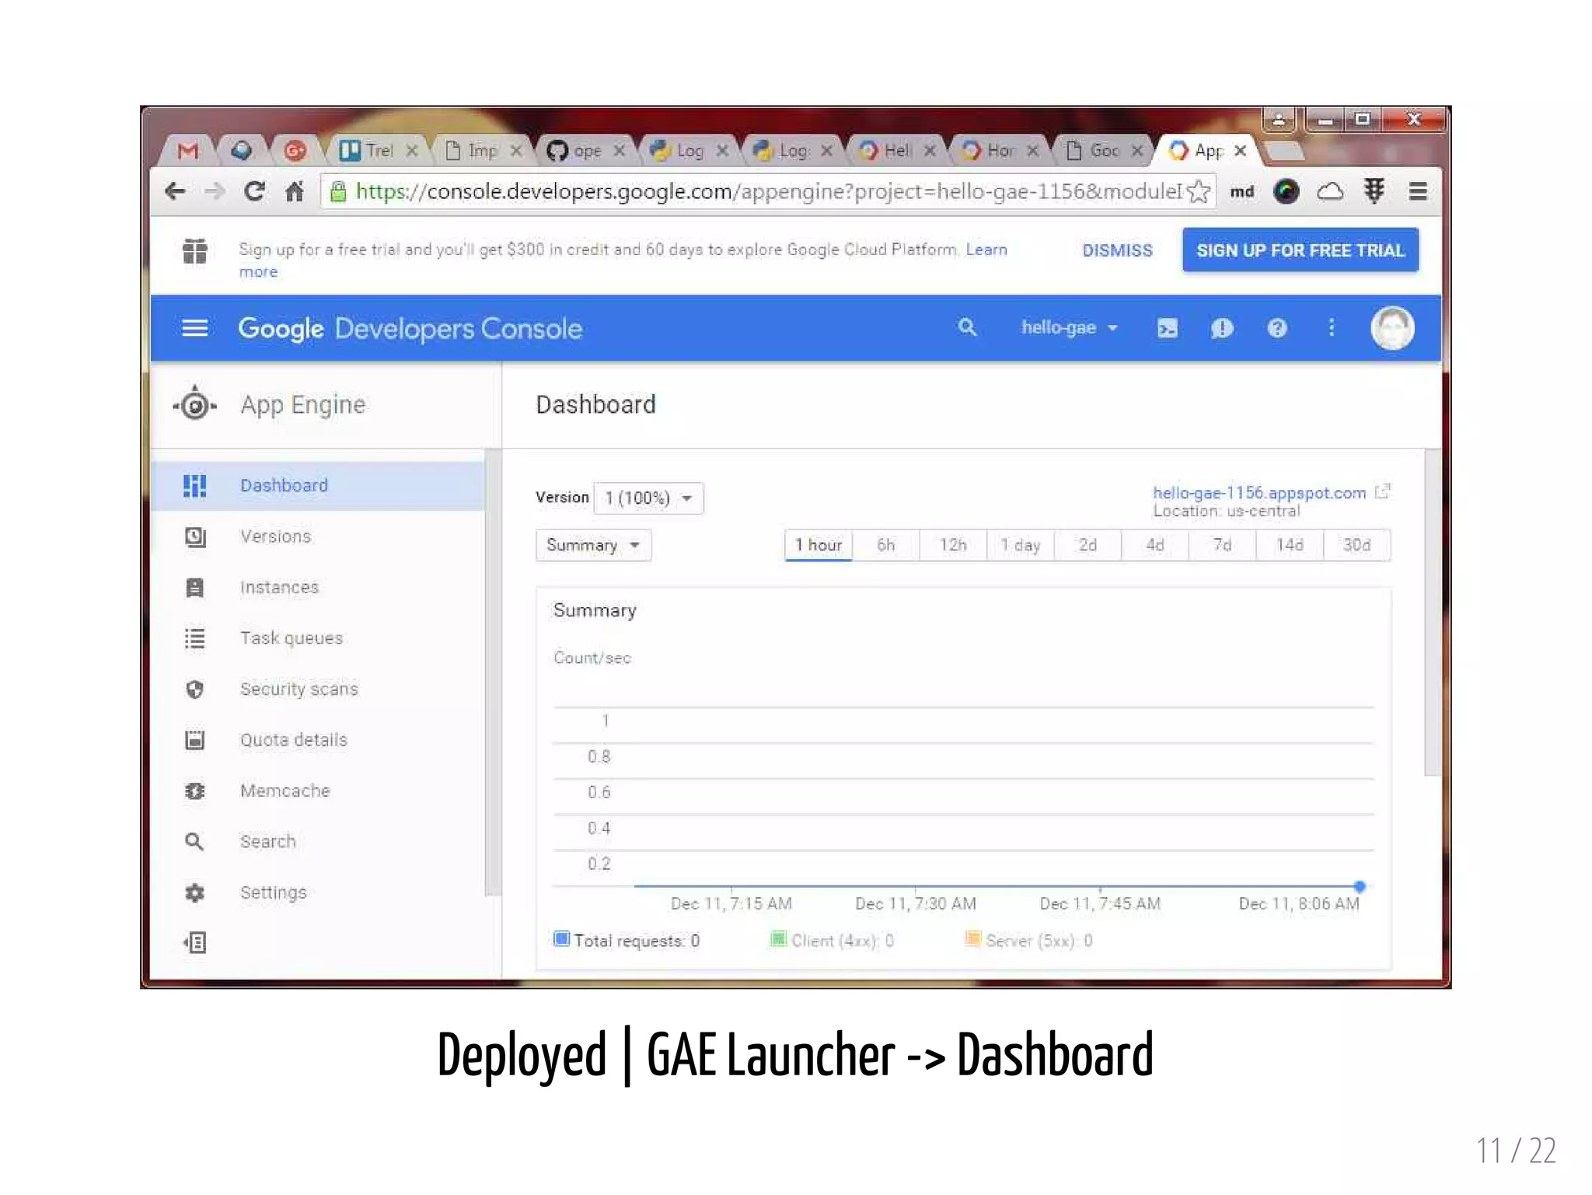The width and height of the screenshot is (1592, 1195).
Task: Click the App Engine logo icon
Action: point(195,404)
